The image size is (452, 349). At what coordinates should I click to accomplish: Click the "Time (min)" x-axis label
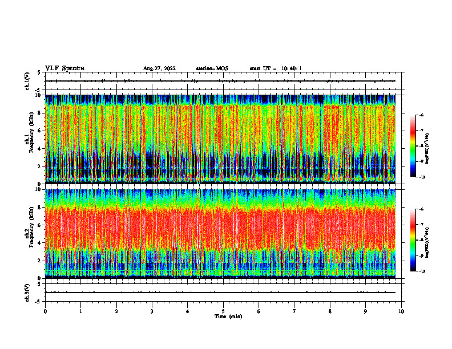(228, 316)
